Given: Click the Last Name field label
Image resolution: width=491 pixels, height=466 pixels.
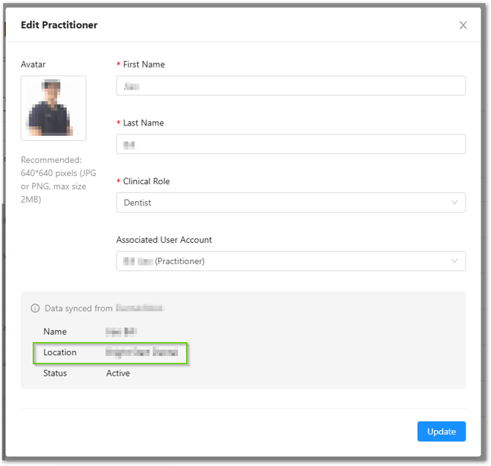Looking at the screenshot, I should (143, 123).
